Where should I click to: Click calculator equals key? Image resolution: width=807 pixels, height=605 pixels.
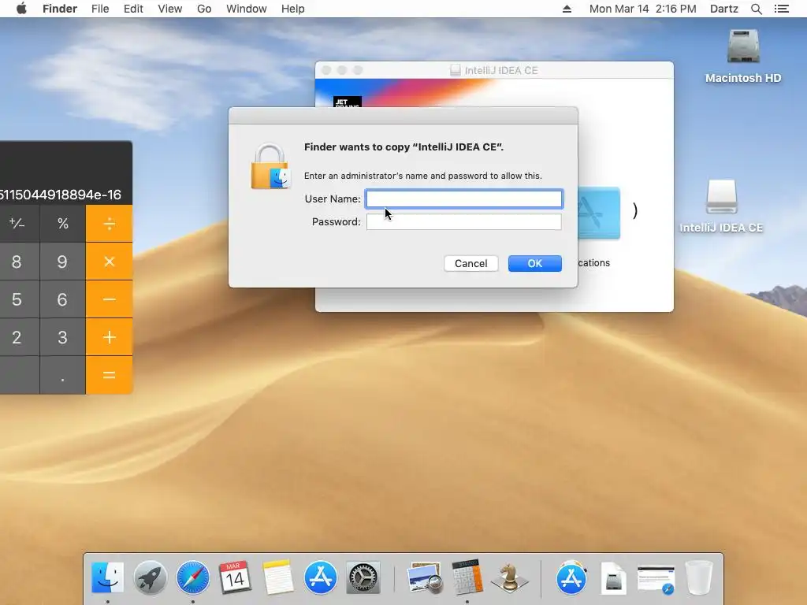109,375
